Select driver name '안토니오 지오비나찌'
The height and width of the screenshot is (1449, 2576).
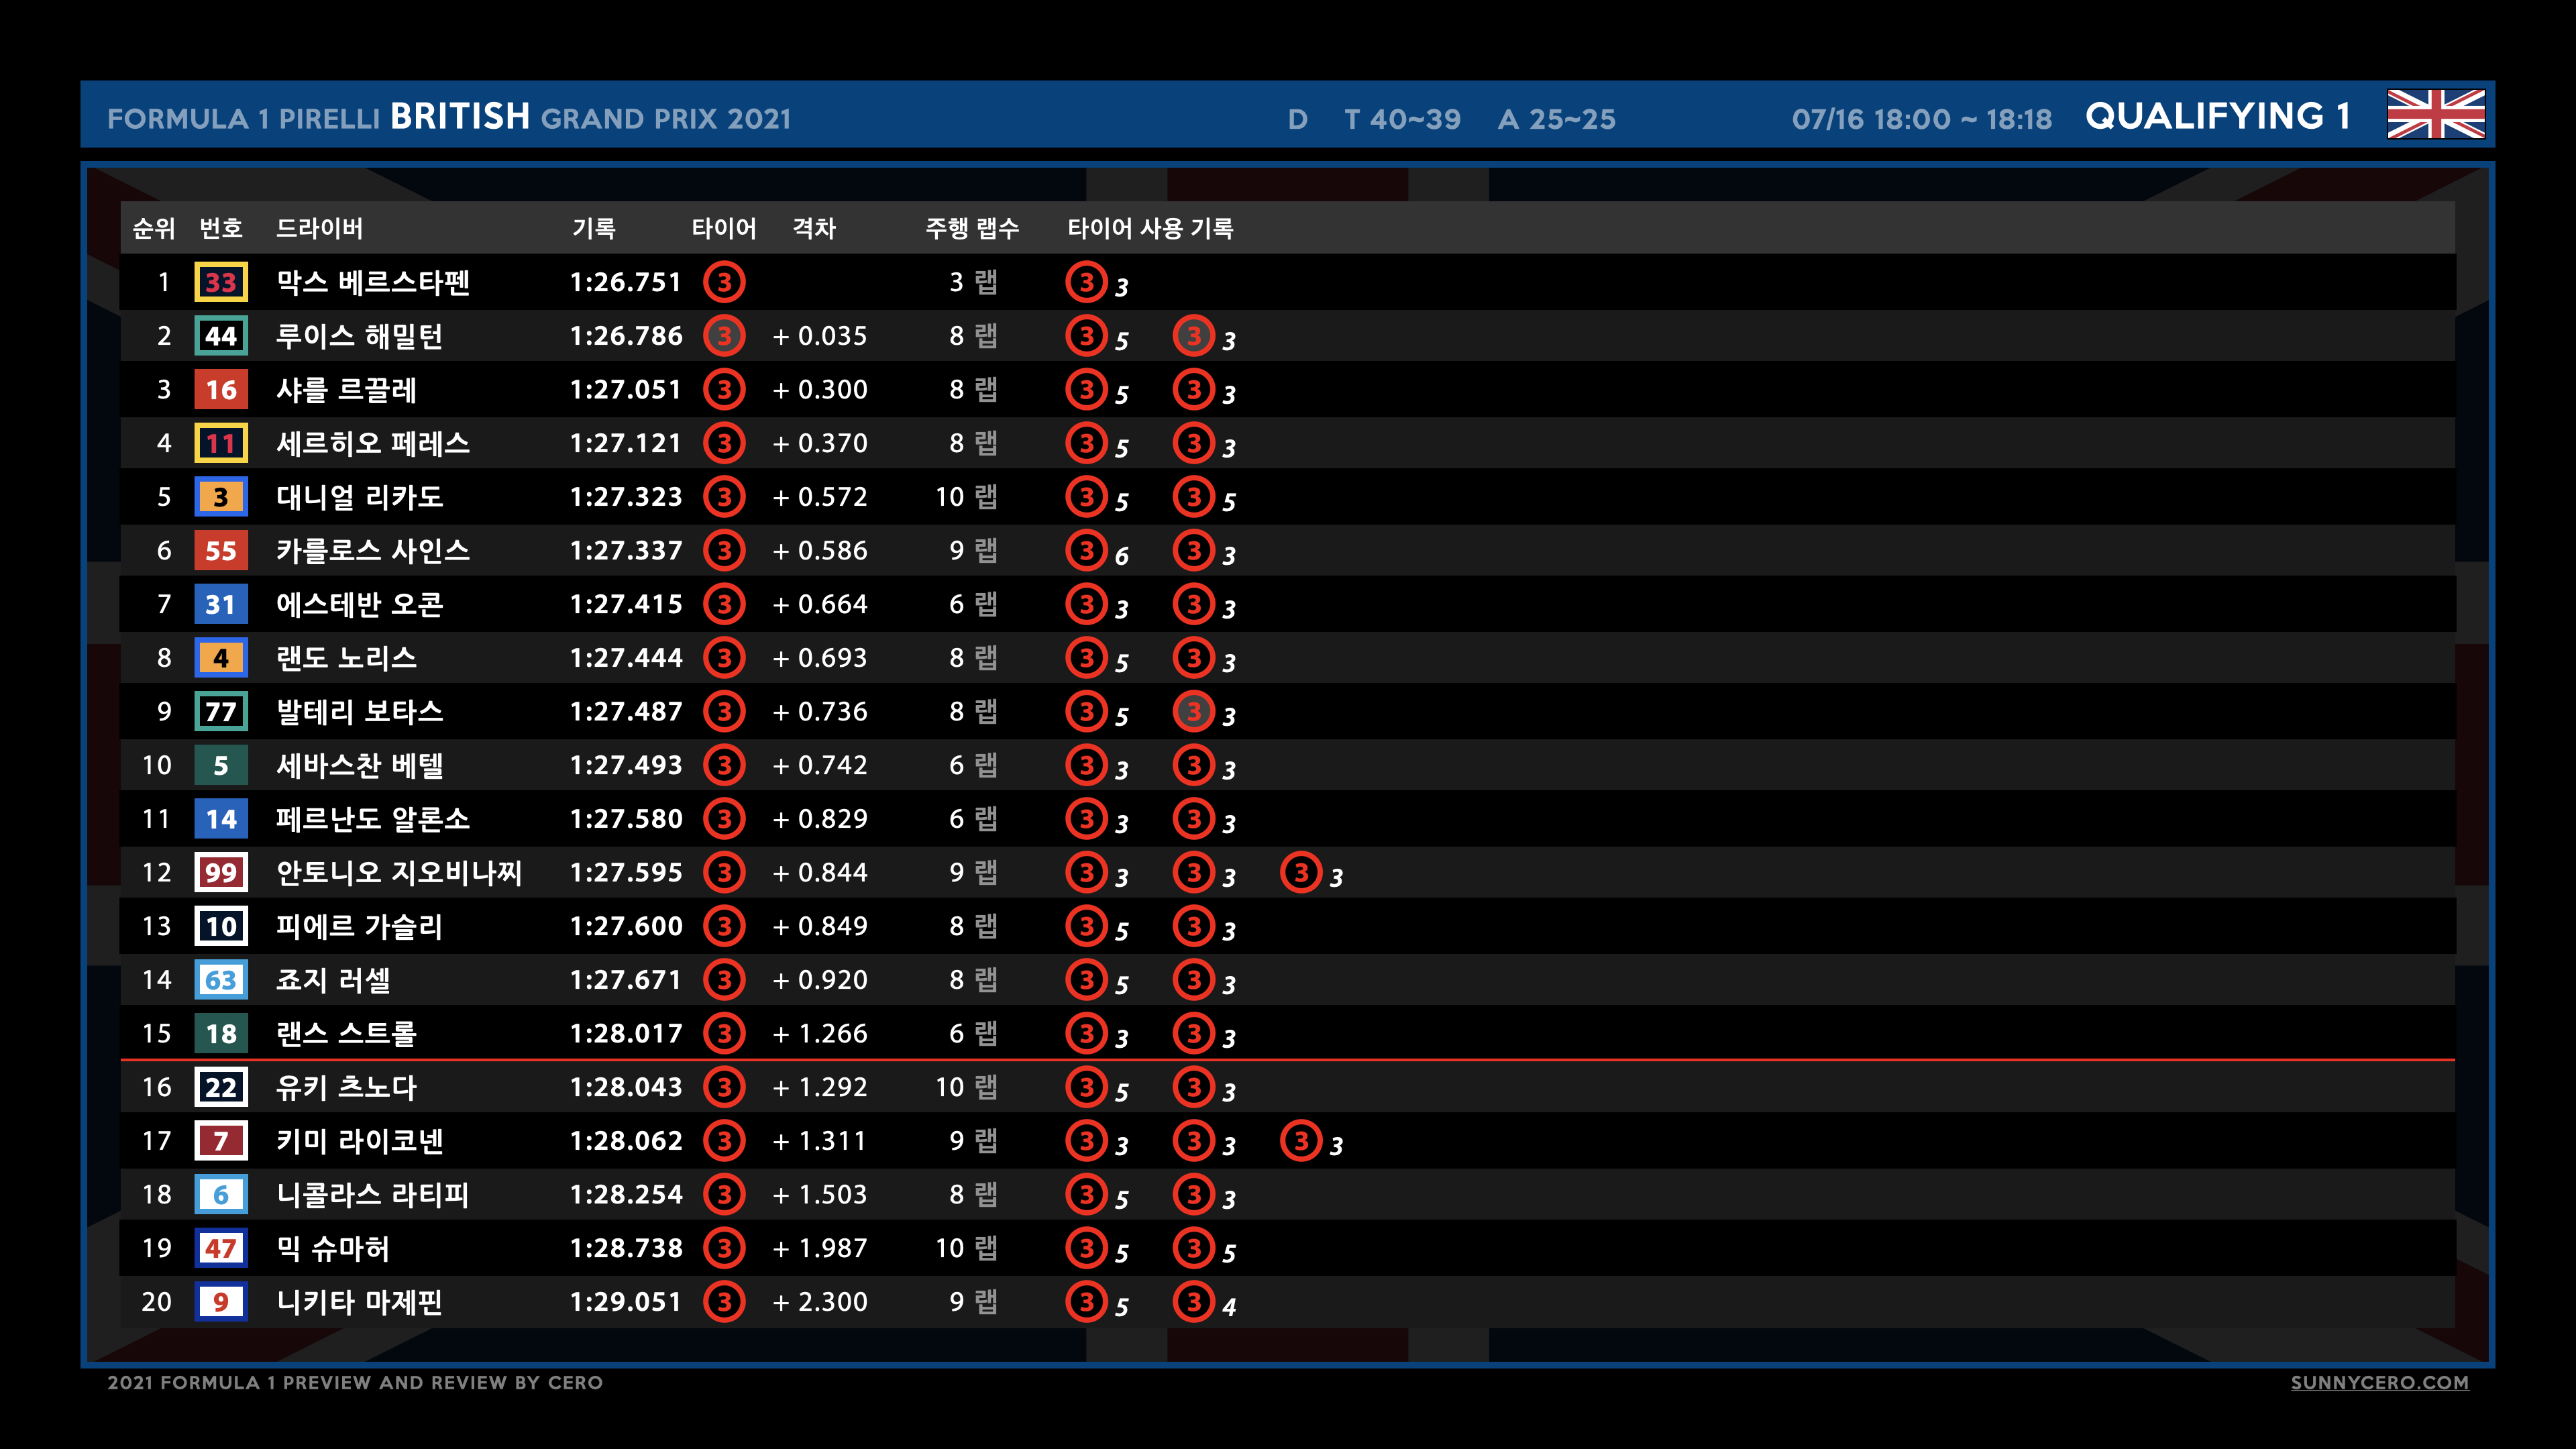point(399,873)
